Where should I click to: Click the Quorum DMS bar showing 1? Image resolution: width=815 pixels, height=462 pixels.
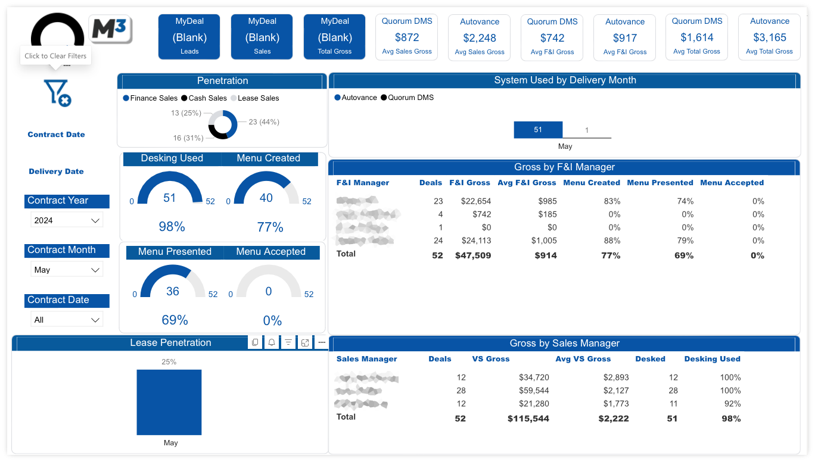pos(587,138)
